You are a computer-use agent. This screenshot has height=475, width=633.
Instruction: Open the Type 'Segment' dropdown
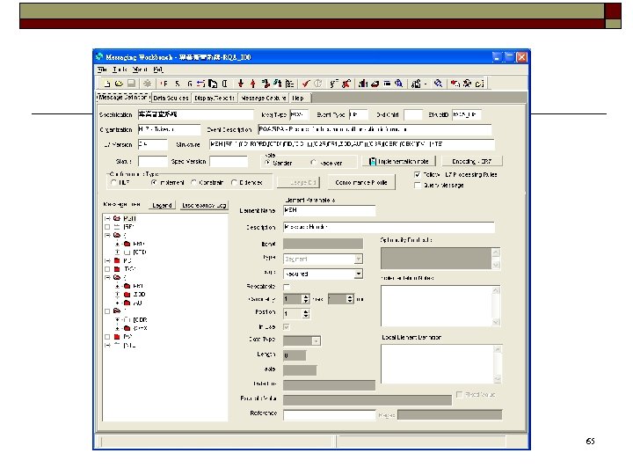pyautogui.click(x=358, y=259)
